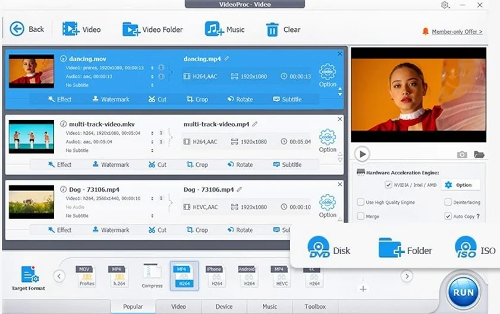The image size is (500, 314).
Task: Show info for dancing.mov
Action: click(63, 59)
